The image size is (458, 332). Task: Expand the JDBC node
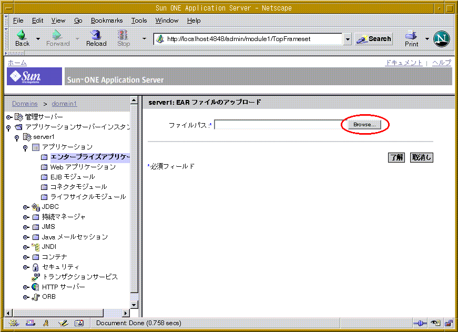click(x=26, y=207)
